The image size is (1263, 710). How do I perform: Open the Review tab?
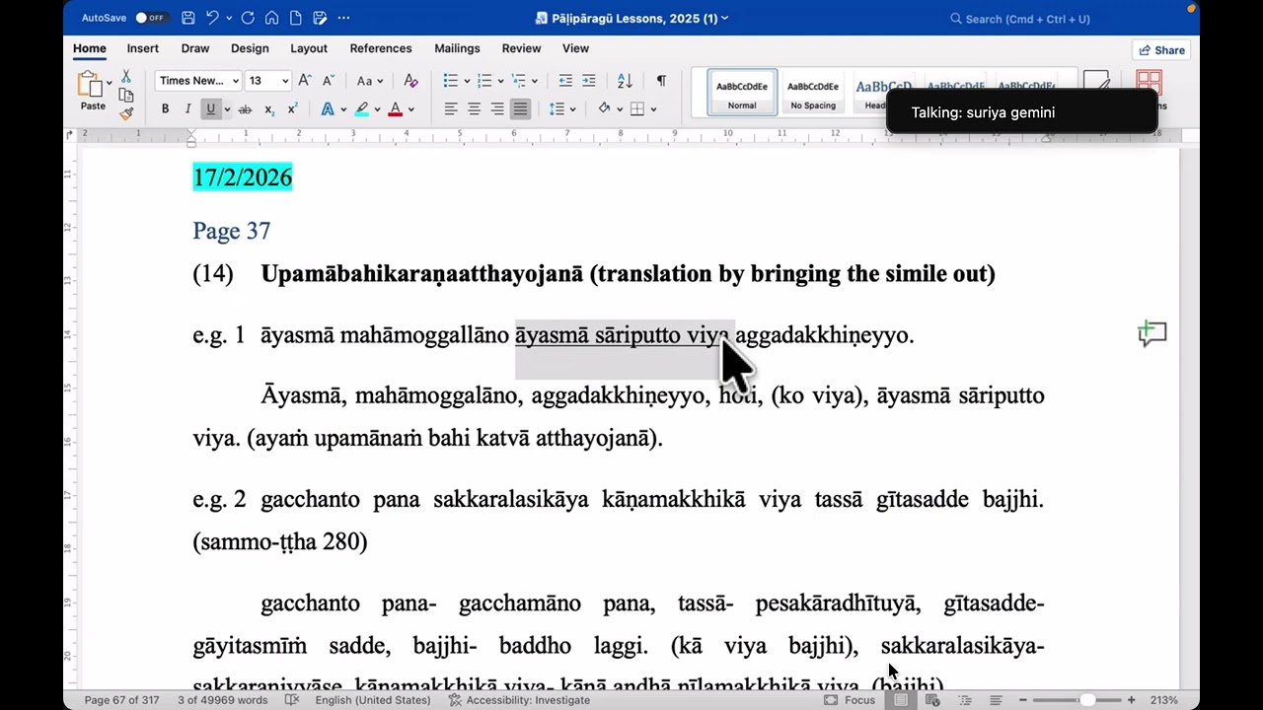(521, 48)
